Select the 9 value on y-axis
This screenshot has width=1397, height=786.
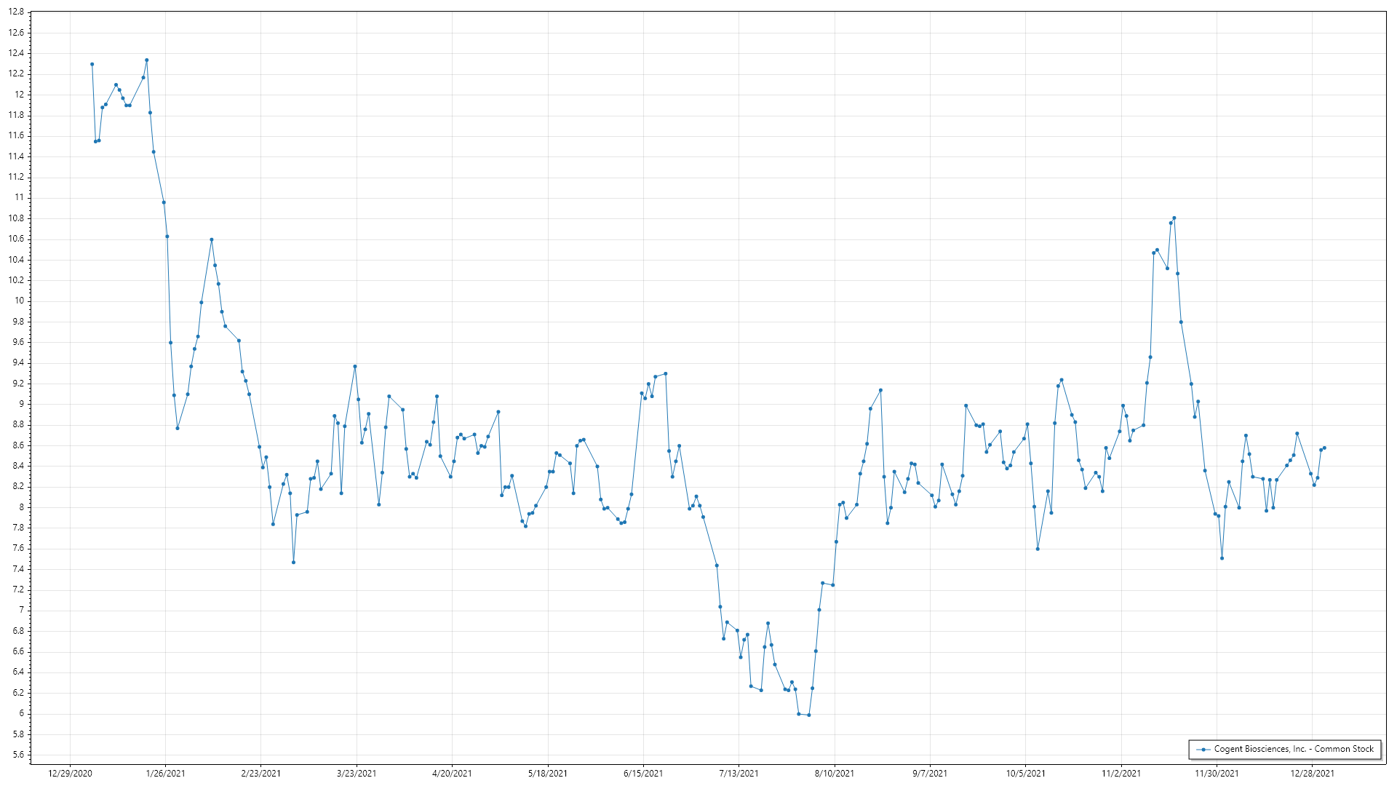[21, 404]
